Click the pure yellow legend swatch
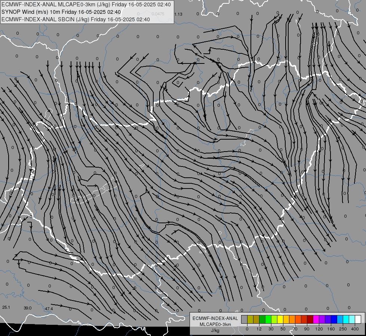 (x=280, y=319)
